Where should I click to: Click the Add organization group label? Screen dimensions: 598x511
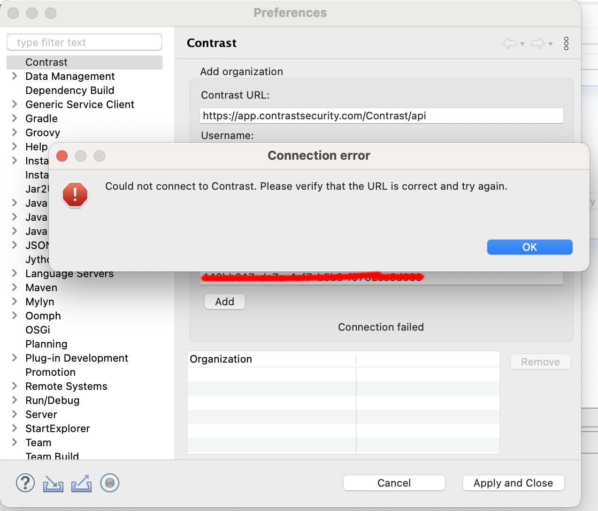tap(241, 71)
